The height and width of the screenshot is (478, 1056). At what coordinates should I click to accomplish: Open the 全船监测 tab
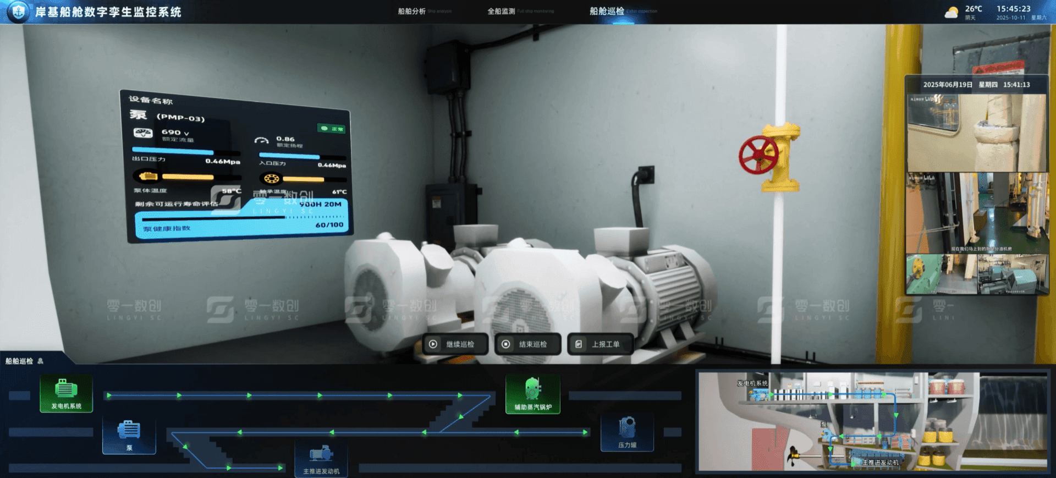click(501, 11)
